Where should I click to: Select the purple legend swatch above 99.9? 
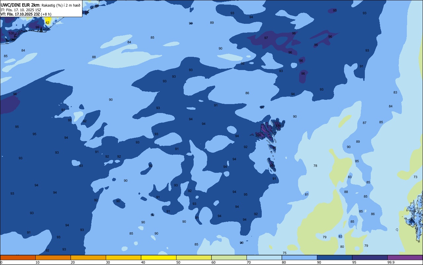point(405,257)
